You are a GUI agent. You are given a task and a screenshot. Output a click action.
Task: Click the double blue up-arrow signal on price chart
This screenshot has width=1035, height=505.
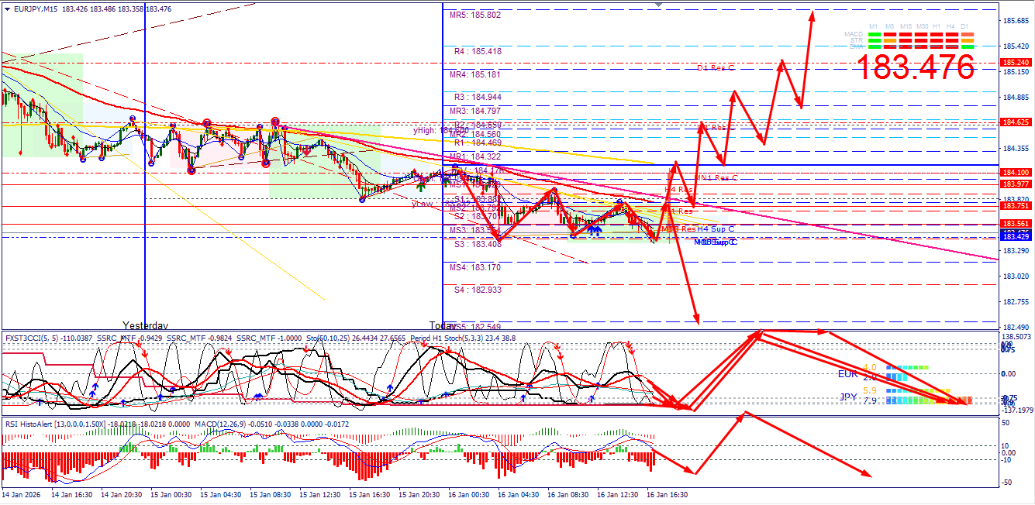pos(595,230)
